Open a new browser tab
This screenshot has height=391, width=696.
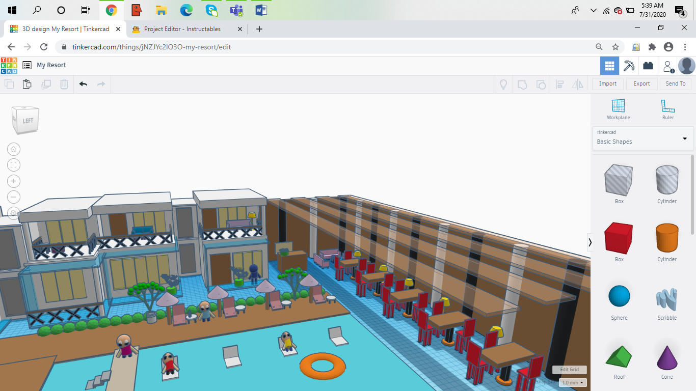tap(259, 29)
